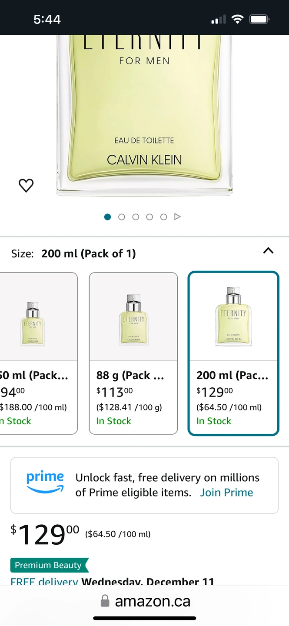Collapse the Size options chevron
289x626 pixels.
[268, 251]
